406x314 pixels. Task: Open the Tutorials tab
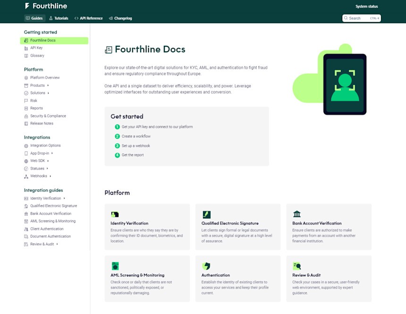(59, 18)
